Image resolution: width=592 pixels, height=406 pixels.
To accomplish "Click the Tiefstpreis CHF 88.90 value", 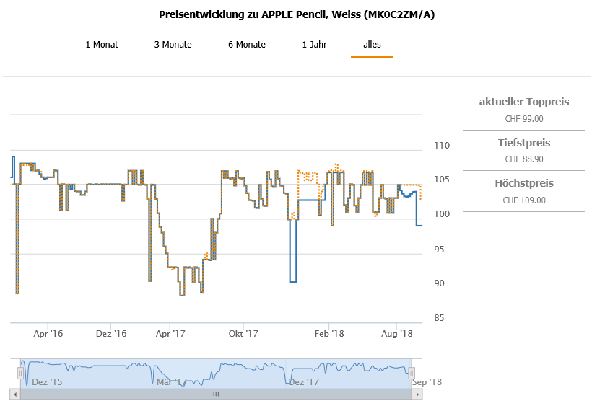I will (x=523, y=159).
